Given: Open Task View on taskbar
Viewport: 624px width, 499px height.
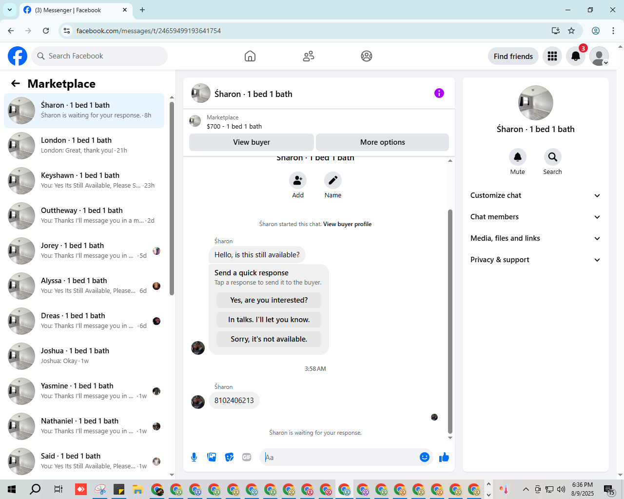Looking at the screenshot, I should coord(58,489).
